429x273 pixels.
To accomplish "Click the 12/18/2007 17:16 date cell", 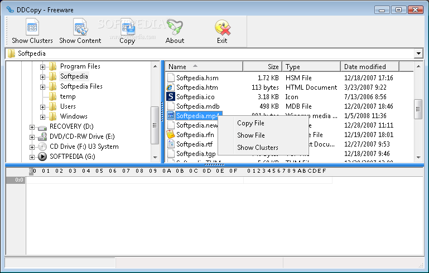I will tap(369, 78).
